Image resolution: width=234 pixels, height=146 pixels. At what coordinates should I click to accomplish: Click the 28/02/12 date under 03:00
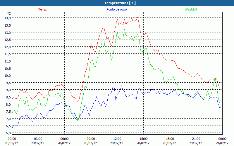click(38, 143)
